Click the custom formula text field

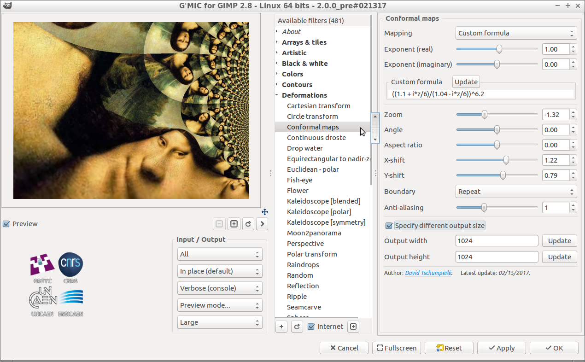pyautogui.click(x=481, y=93)
